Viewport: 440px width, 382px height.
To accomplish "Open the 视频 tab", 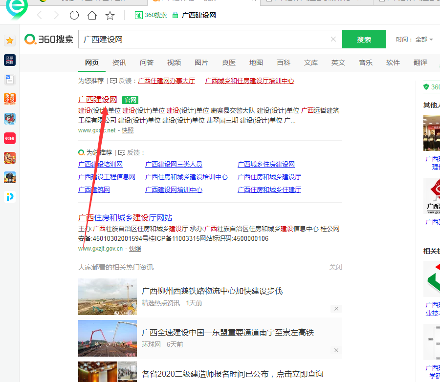I will [x=174, y=63].
